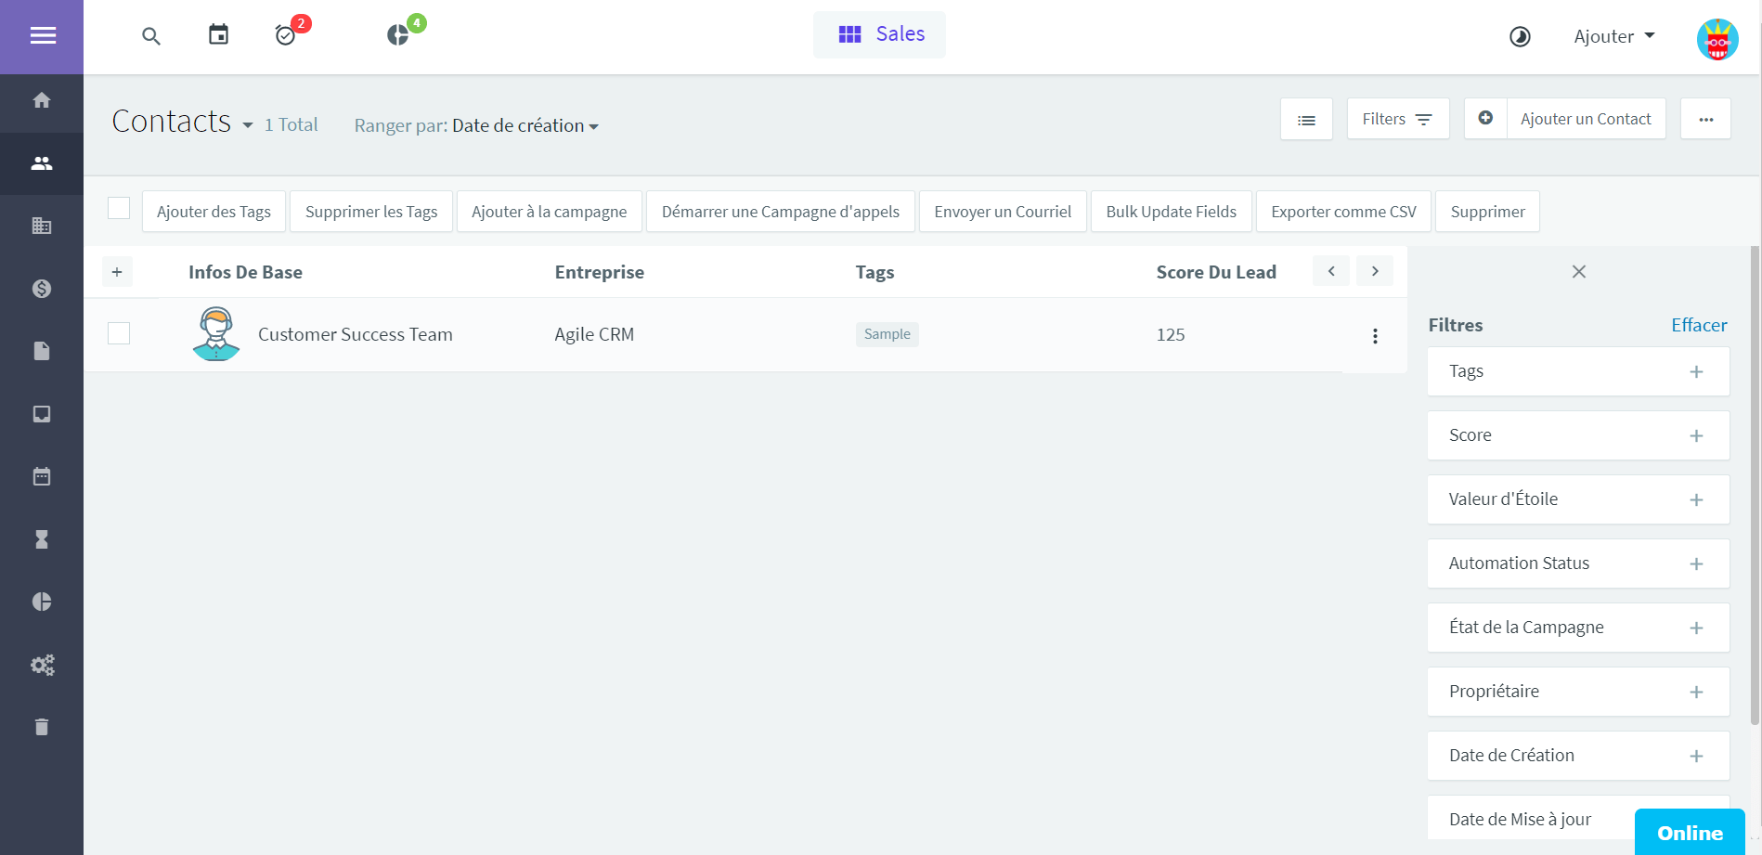Click Ajouter à la campagne
This screenshot has height=855, width=1762.
pos(550,212)
